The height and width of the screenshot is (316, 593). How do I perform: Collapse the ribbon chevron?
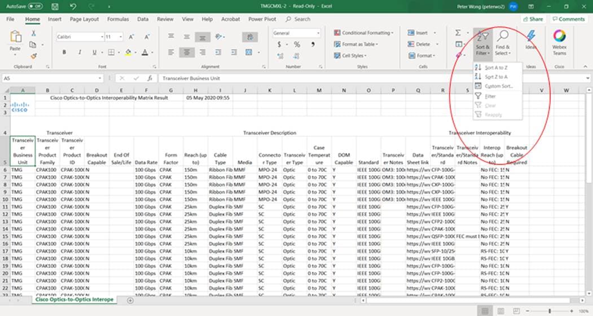[586, 66]
